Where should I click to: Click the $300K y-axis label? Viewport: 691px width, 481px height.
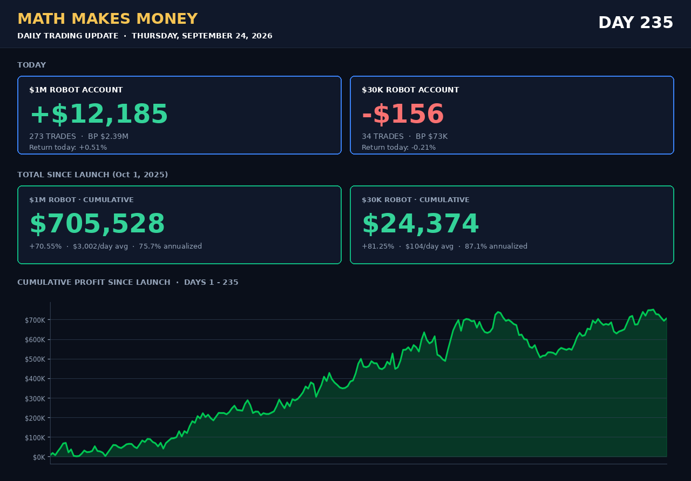click(x=35, y=398)
